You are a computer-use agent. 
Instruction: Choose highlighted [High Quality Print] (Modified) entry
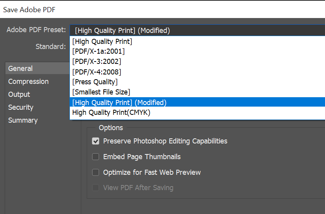pyautogui.click(x=197, y=102)
